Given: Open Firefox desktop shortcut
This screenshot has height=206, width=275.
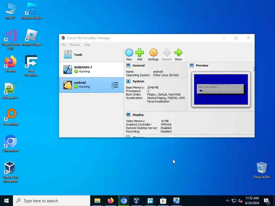Looking at the screenshot, I should point(10,64).
